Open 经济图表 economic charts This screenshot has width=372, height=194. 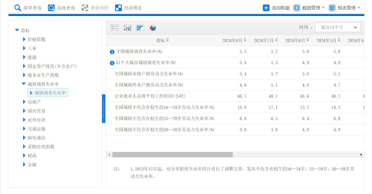click(x=128, y=8)
